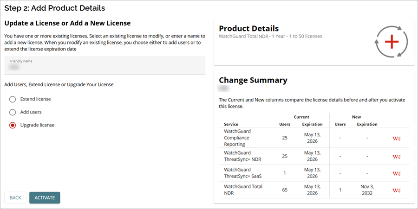Click the product description WatchGuard Total NDR - 1 Year
The height and width of the screenshot is (209, 418).
(270, 36)
